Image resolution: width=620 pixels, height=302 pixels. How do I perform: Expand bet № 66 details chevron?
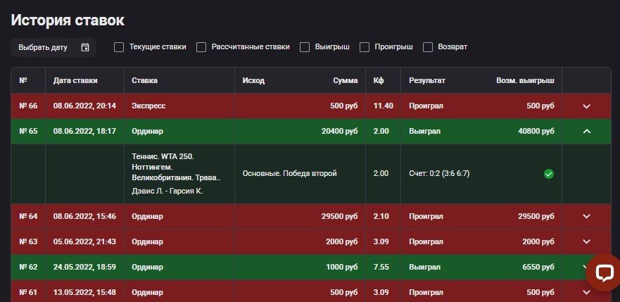(x=587, y=106)
